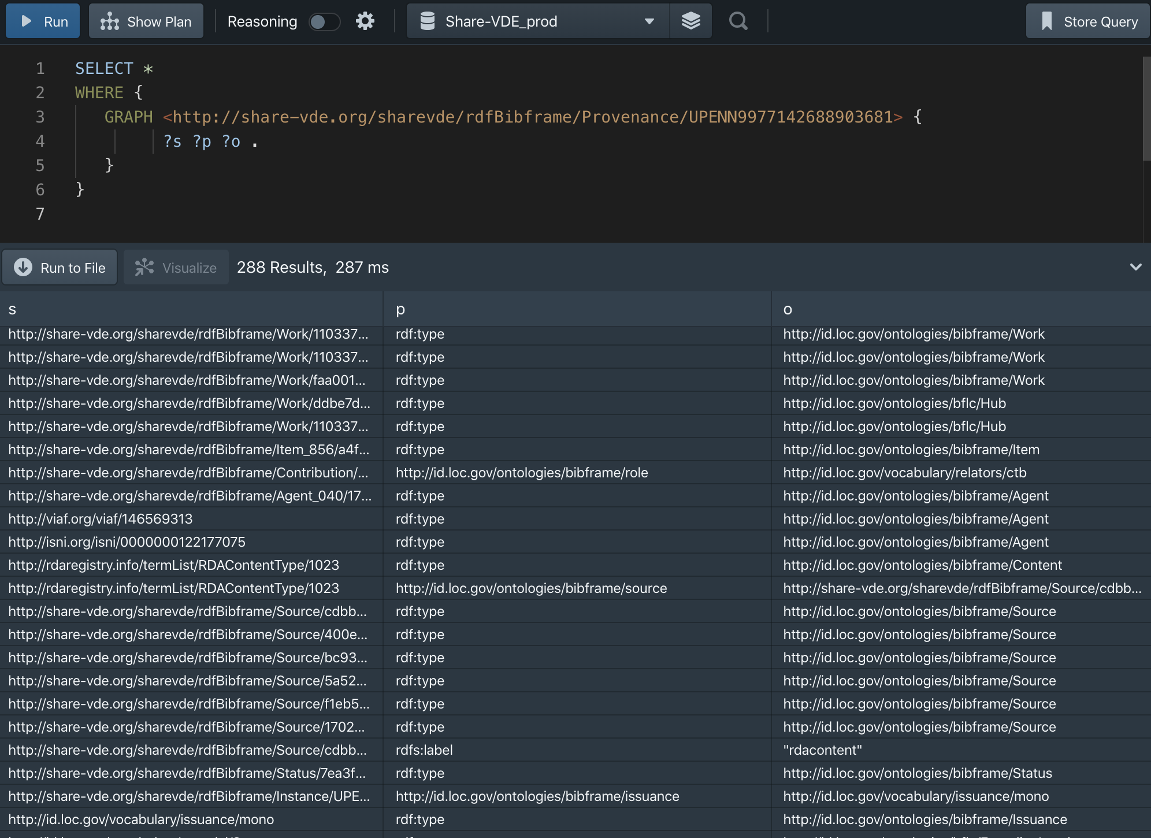
Task: Run the SPARQL query with the play icon
Action: coord(25,21)
